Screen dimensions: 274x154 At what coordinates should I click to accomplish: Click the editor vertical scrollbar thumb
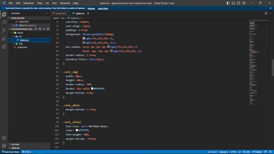(273, 68)
